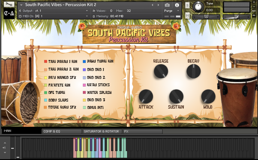Viewport: 258px width, 160px height.
Task: Shift keyboard octave down with arrow
Action: tap(5, 152)
